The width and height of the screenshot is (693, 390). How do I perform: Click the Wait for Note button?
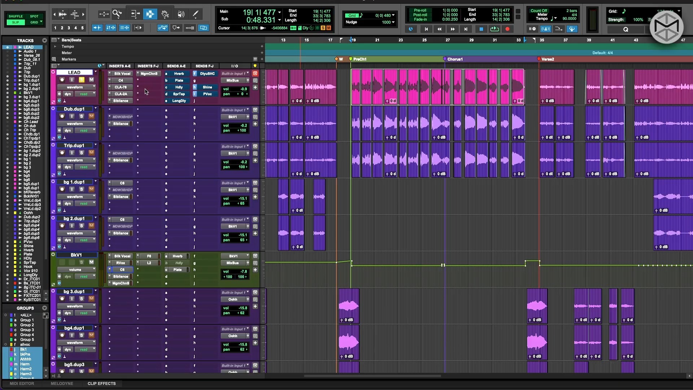coord(532,29)
